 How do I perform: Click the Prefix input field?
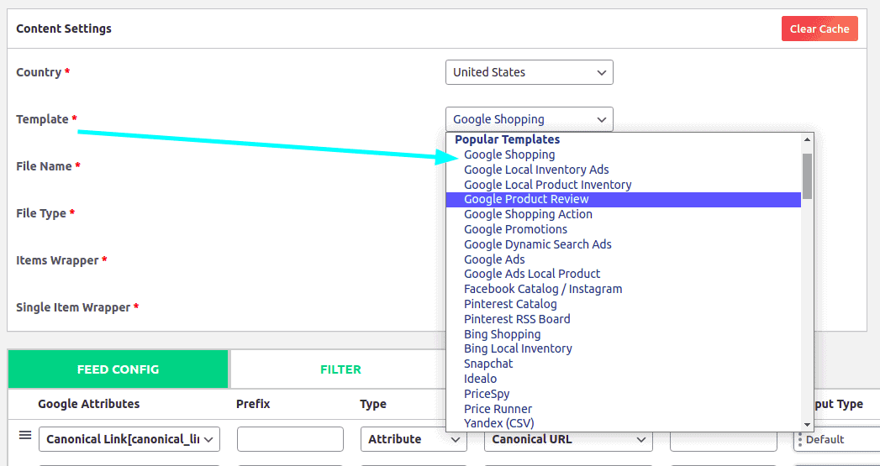pyautogui.click(x=290, y=439)
